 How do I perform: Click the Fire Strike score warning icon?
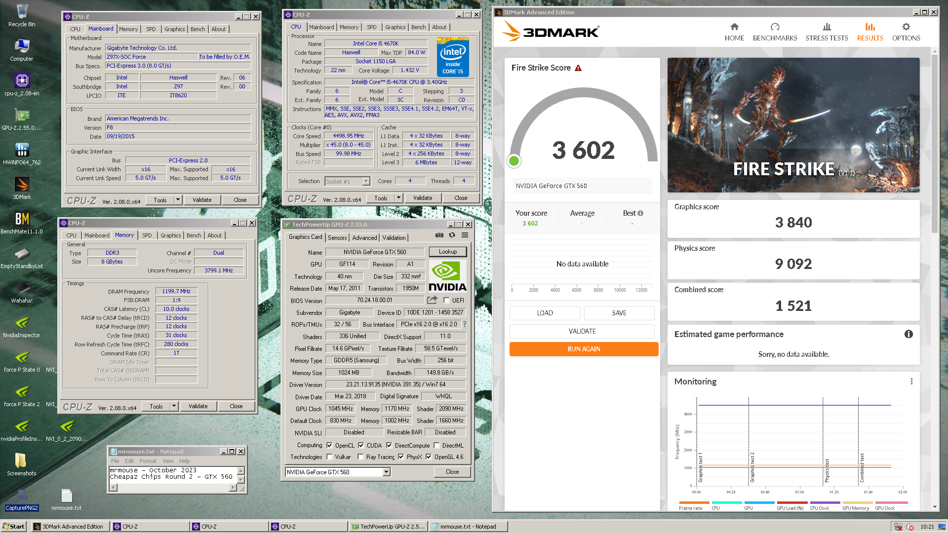578,68
